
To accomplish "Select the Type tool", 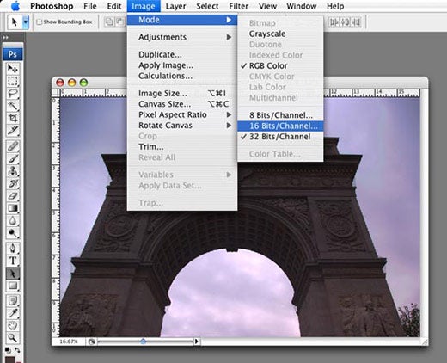I will pos(13,261).
